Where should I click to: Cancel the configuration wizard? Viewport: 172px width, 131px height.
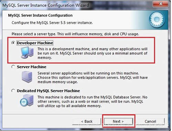coord(150,121)
